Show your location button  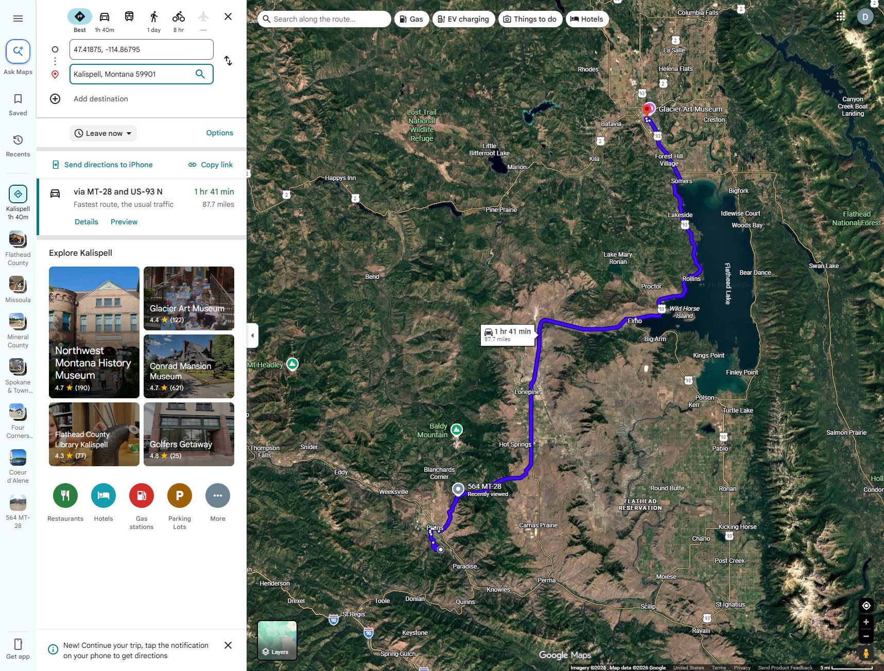866,606
